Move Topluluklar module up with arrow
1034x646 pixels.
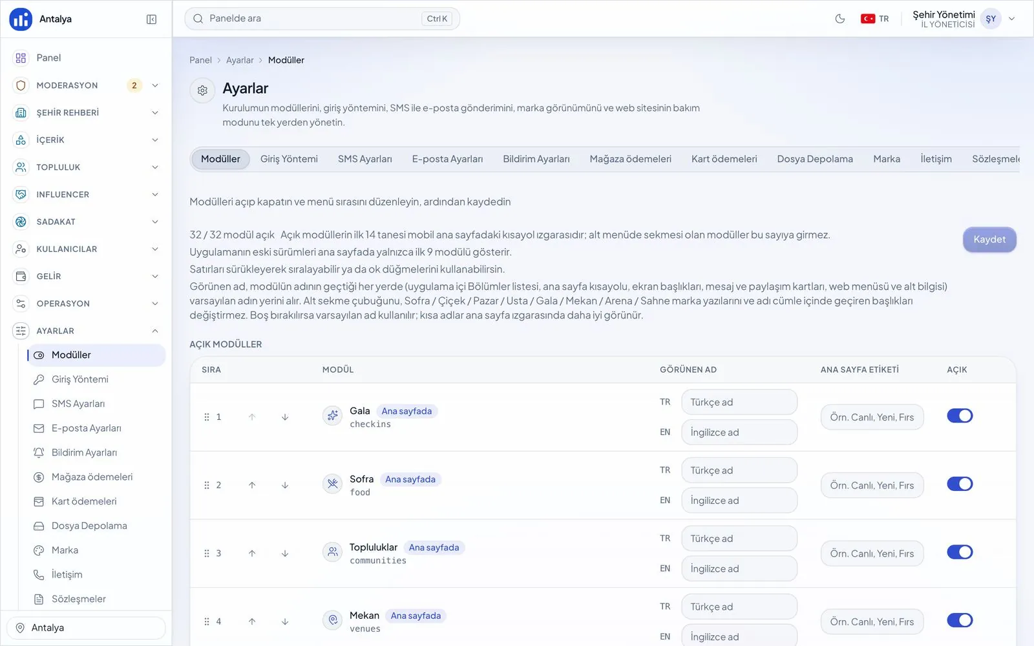tap(252, 554)
